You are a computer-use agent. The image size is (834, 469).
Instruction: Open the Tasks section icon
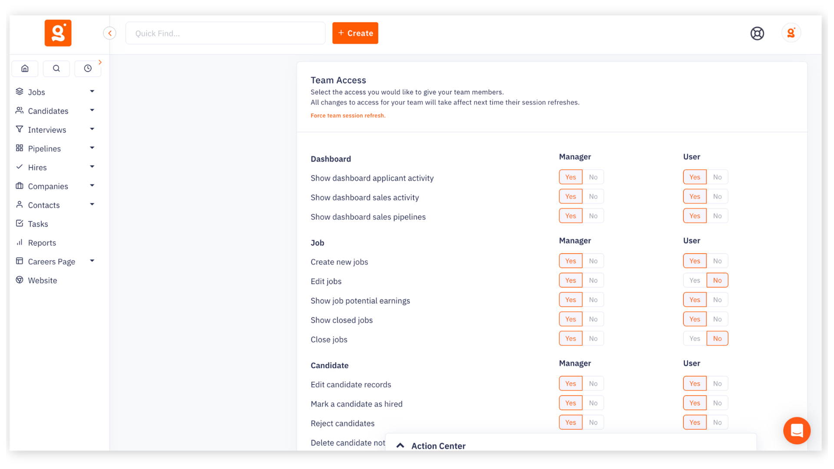20,223
